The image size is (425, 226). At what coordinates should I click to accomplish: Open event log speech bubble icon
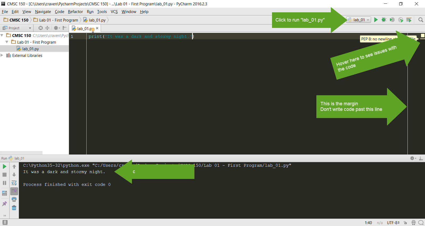[x=421, y=223]
